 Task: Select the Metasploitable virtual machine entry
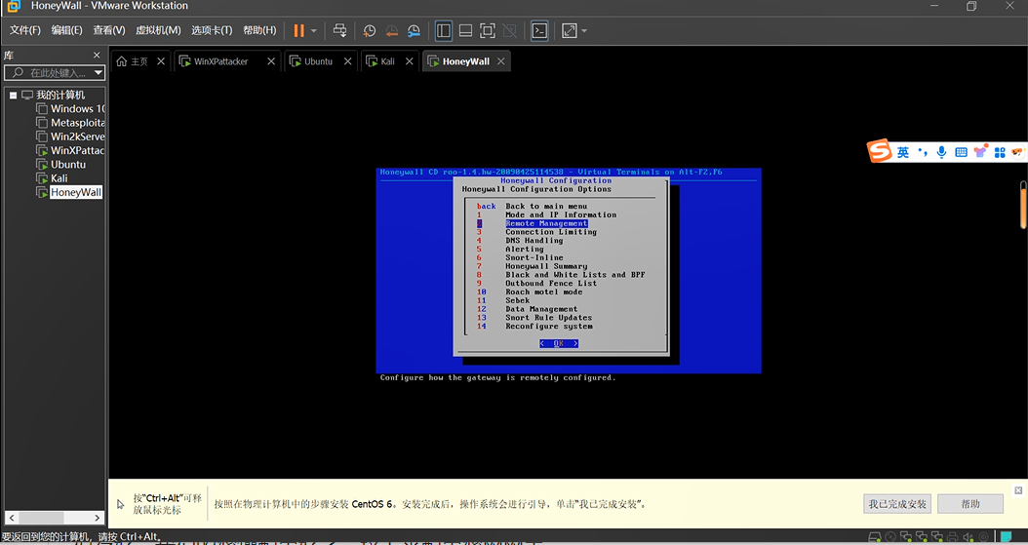[77, 123]
